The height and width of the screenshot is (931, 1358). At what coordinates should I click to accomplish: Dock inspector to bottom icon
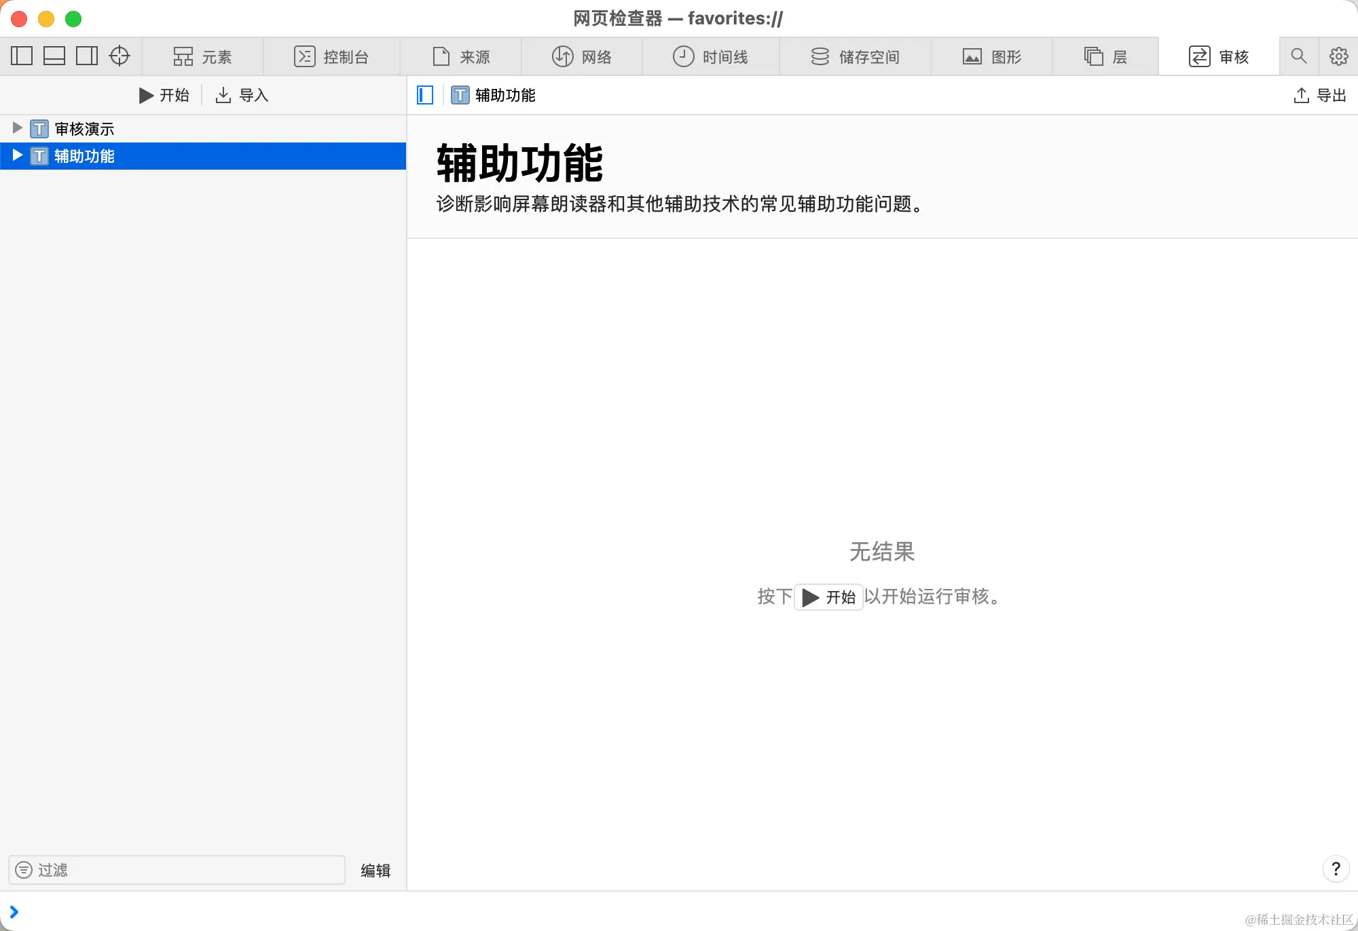[54, 56]
